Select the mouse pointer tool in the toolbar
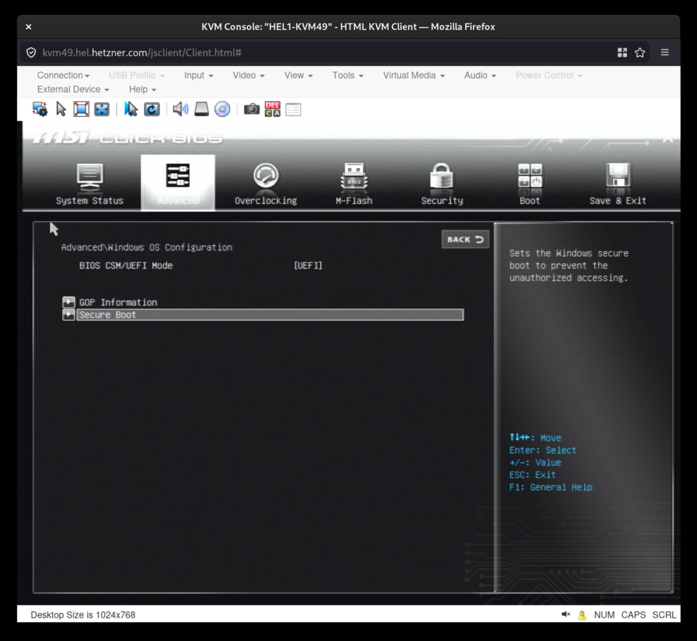This screenshot has width=697, height=641. click(60, 109)
